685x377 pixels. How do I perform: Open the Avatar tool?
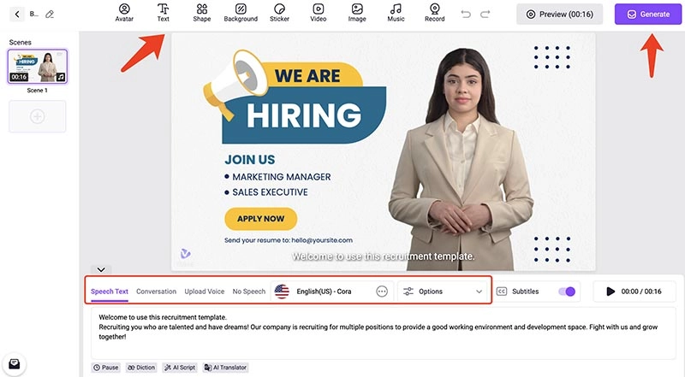click(x=124, y=13)
